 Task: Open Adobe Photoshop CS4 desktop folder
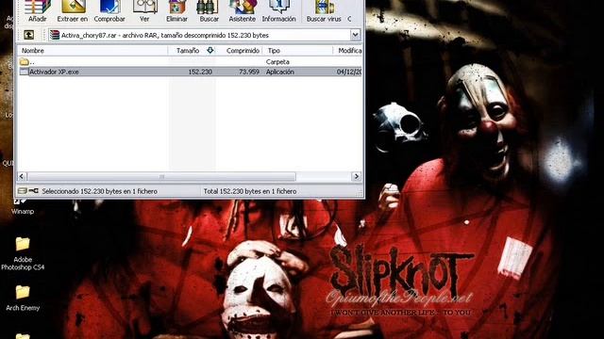coord(23,253)
